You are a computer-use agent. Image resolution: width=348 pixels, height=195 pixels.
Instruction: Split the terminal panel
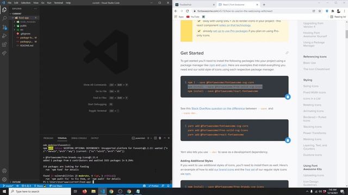coord(156,138)
